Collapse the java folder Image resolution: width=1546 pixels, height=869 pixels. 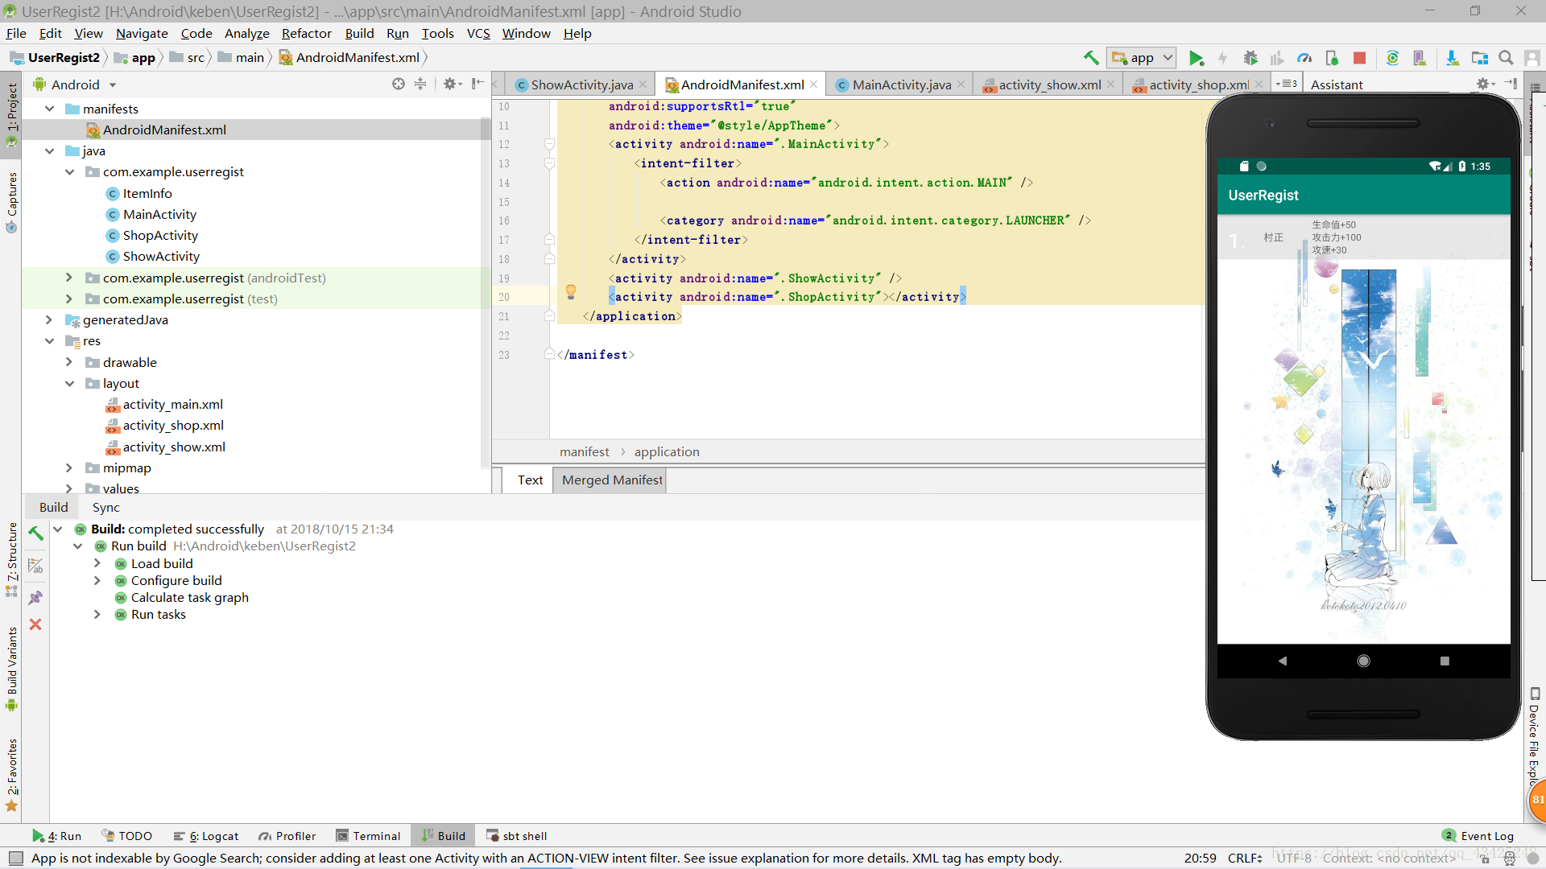50,151
